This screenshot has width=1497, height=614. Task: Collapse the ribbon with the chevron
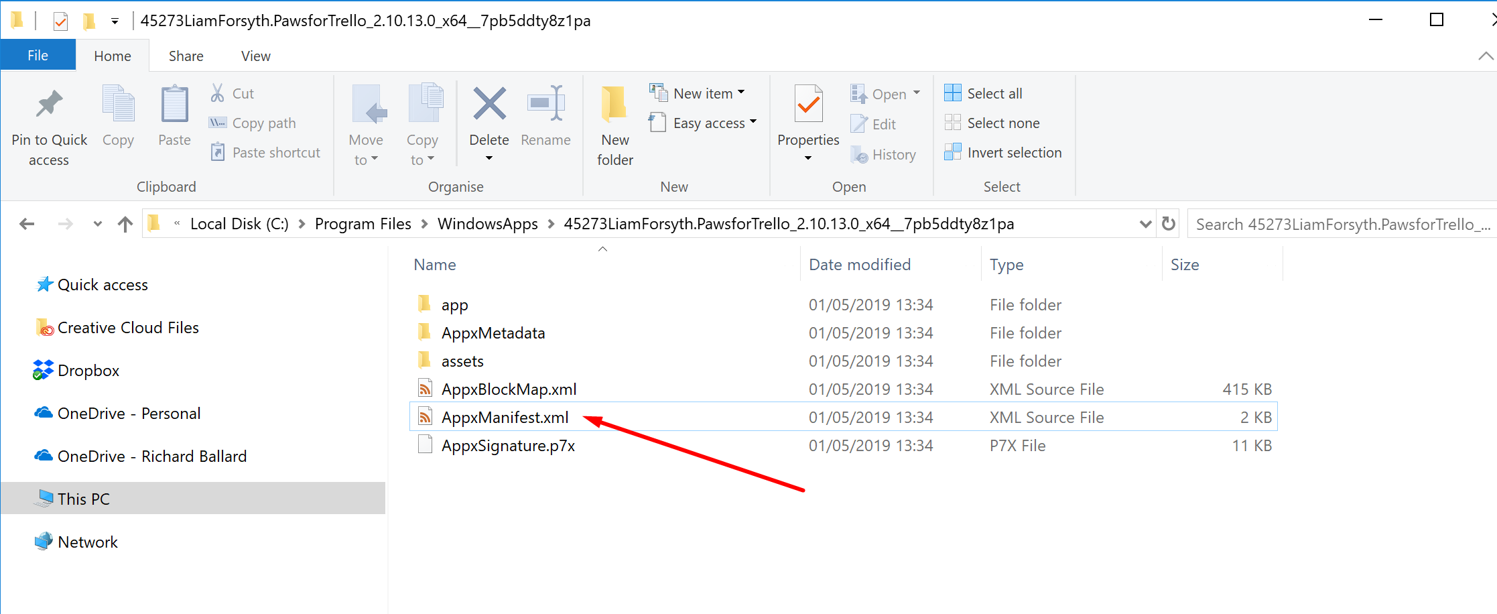pyautogui.click(x=1486, y=56)
